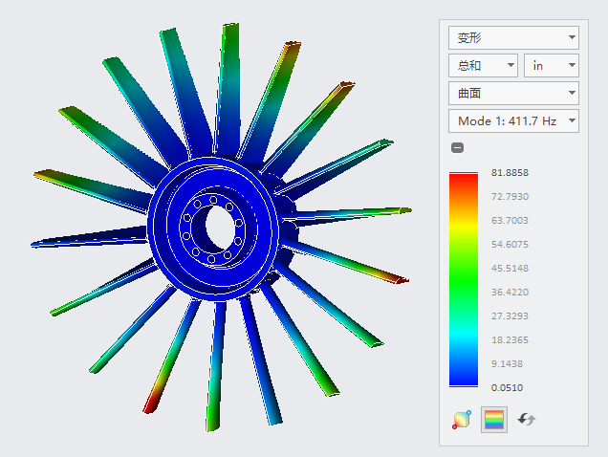Open the 曲面 display location dropdown
Viewport: 608px width, 457px height.
tap(513, 93)
